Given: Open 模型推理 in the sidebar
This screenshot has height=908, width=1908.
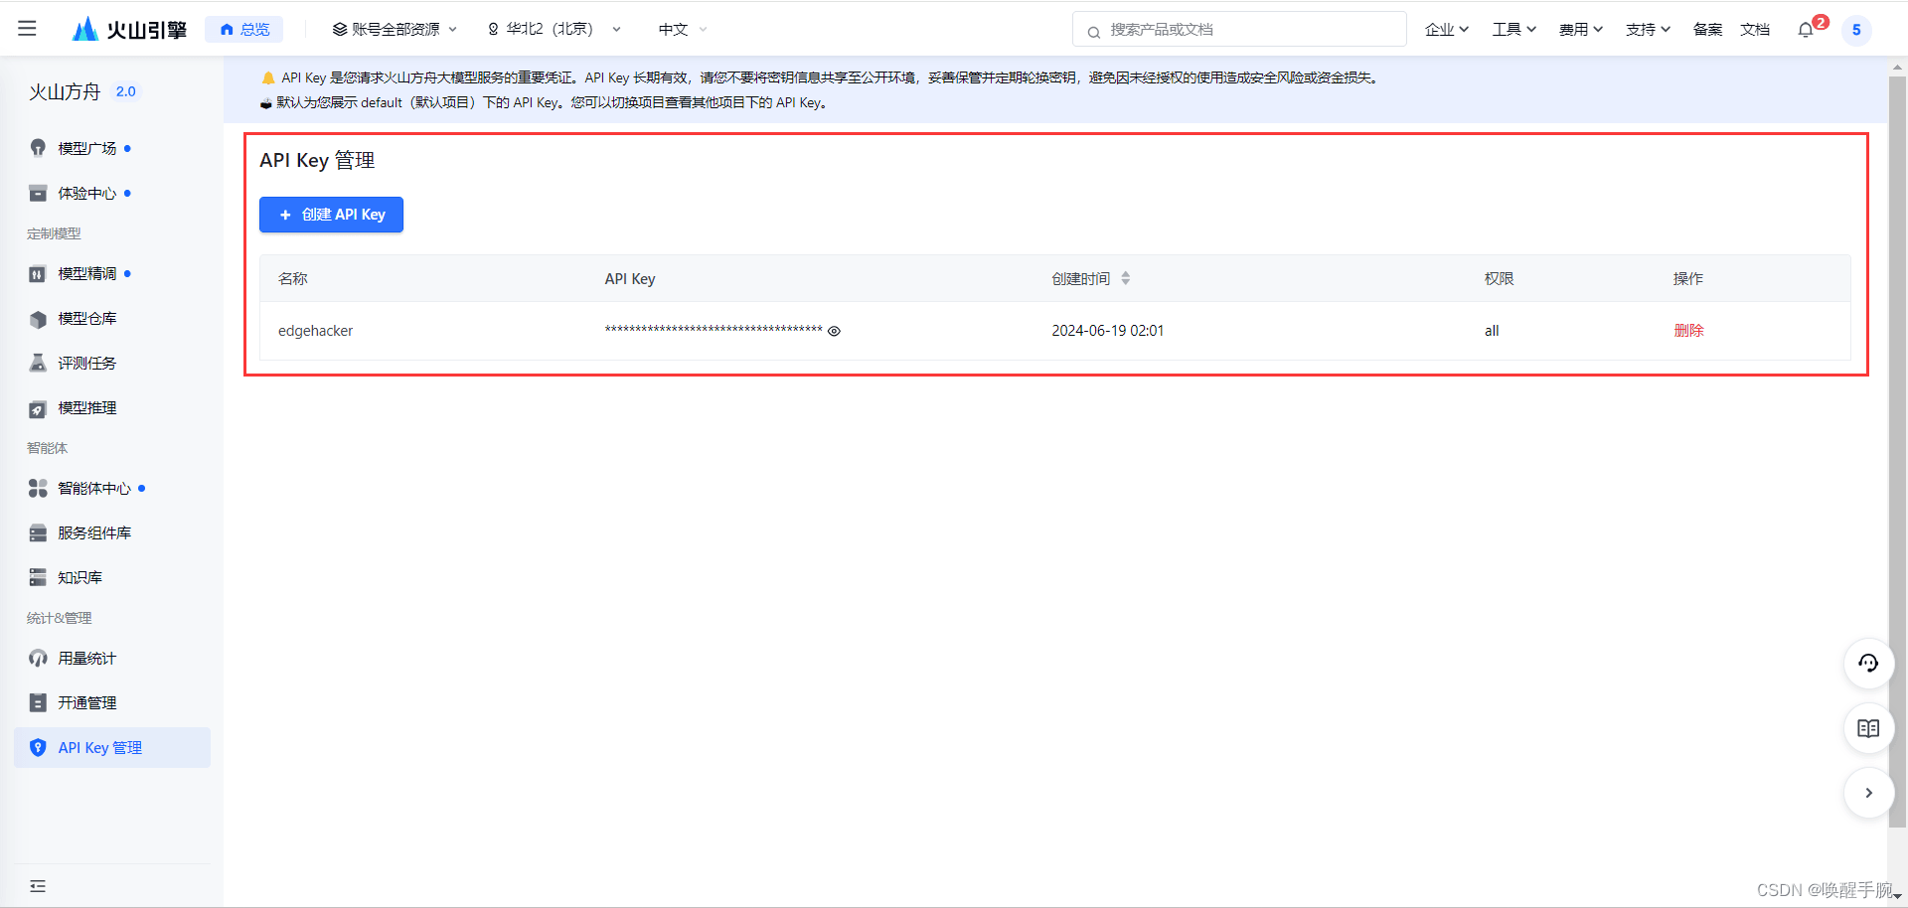Looking at the screenshot, I should click(x=86, y=407).
